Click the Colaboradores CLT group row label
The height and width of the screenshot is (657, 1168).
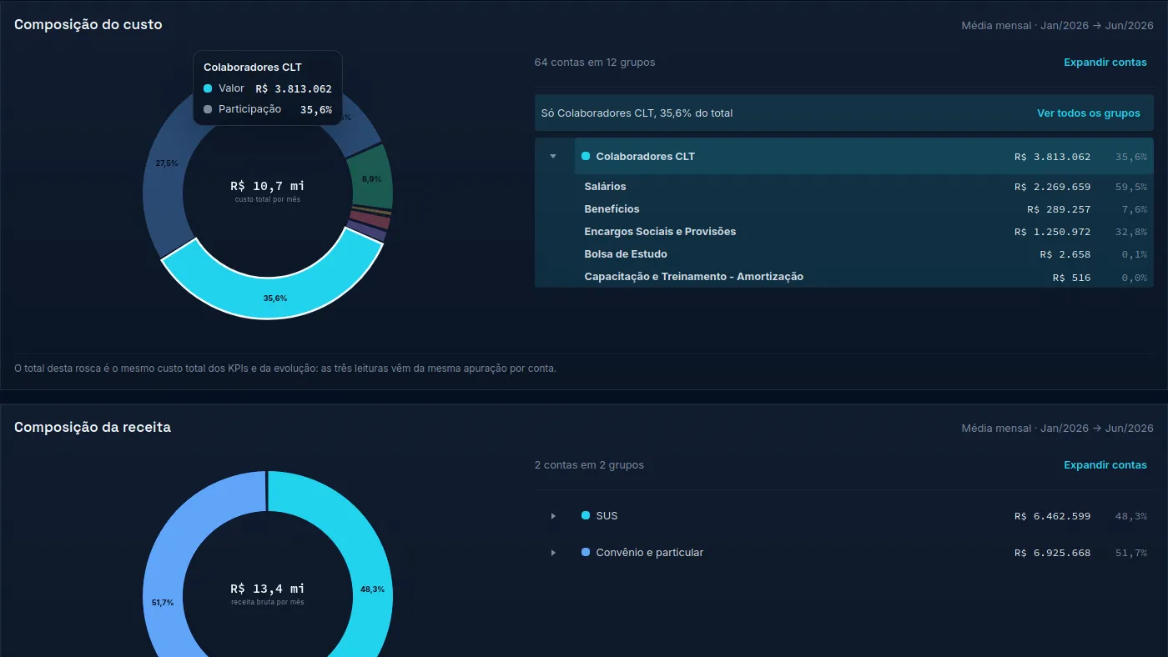click(x=645, y=157)
